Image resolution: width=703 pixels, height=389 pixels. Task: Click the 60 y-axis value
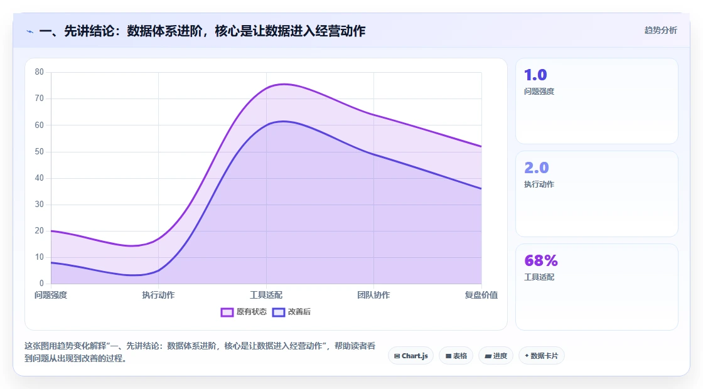(x=40, y=125)
